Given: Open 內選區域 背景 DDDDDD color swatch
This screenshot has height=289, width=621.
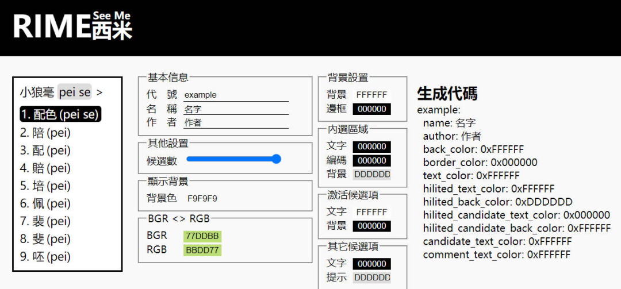Looking at the screenshot, I should point(371,174).
